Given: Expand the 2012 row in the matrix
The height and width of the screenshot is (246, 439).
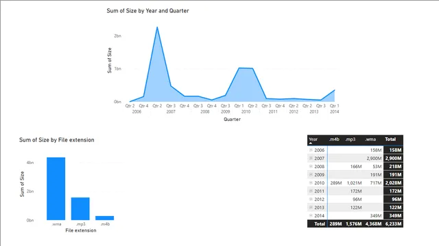Looking at the screenshot, I should (311, 199).
